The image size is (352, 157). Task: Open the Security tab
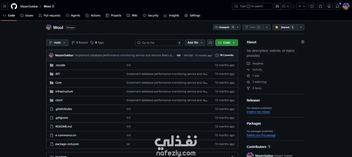click(151, 15)
